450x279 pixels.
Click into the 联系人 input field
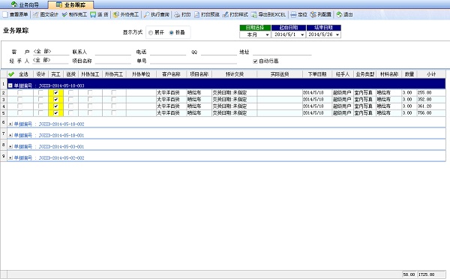(113, 52)
